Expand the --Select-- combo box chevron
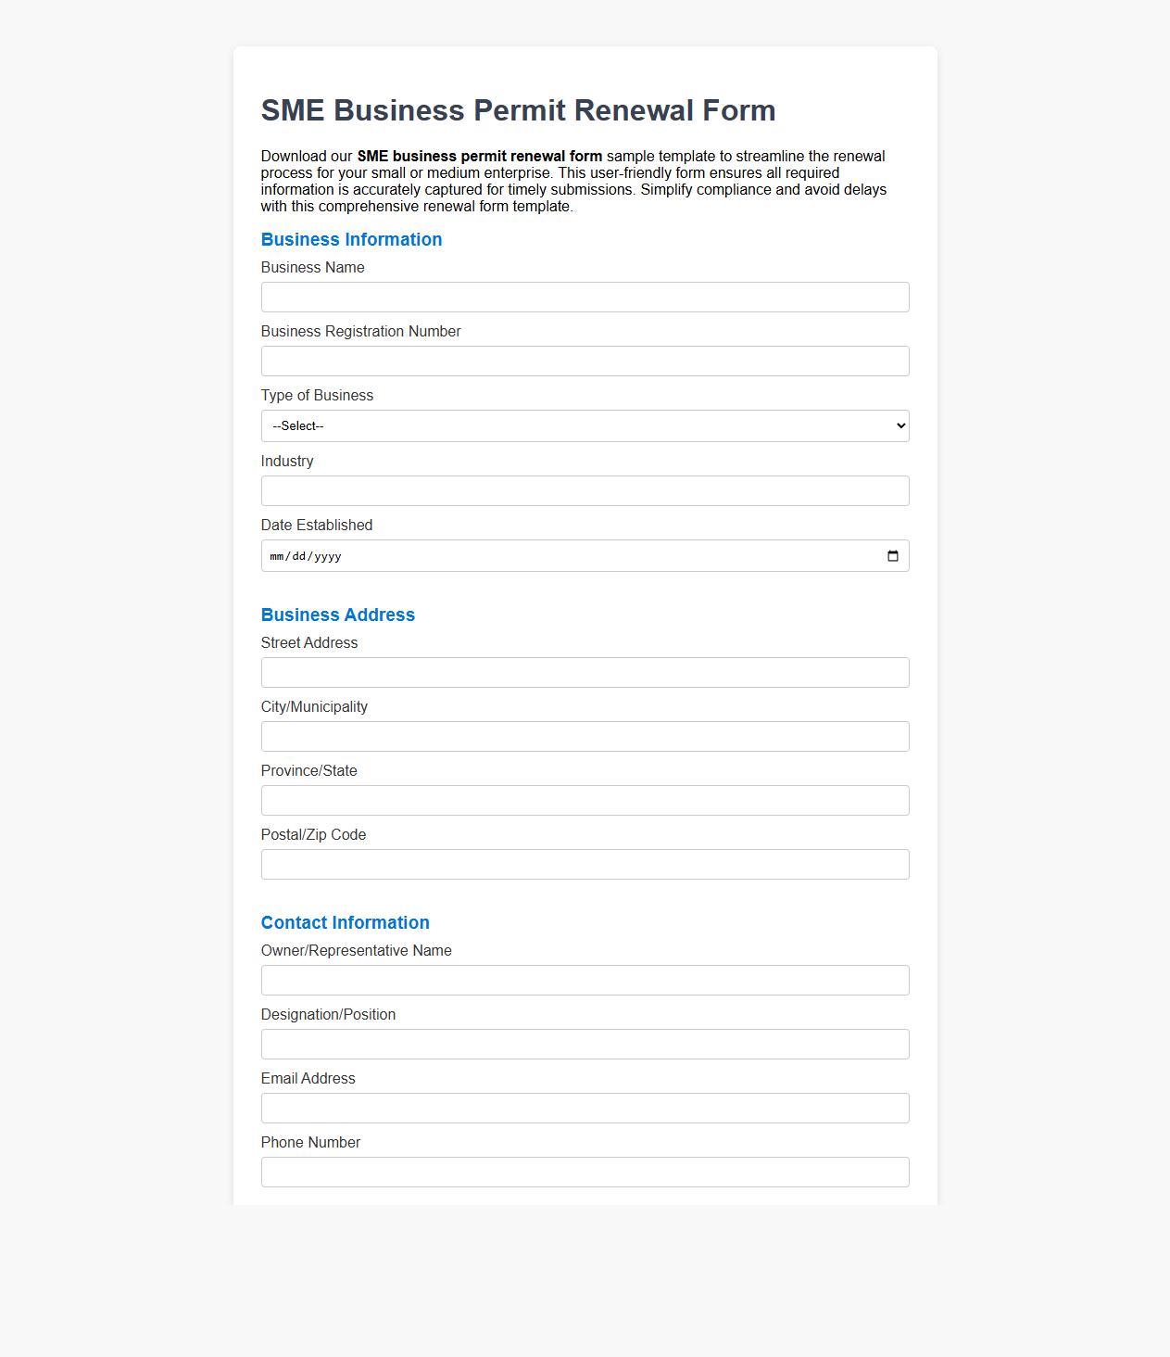Image resolution: width=1170 pixels, height=1357 pixels. (900, 425)
